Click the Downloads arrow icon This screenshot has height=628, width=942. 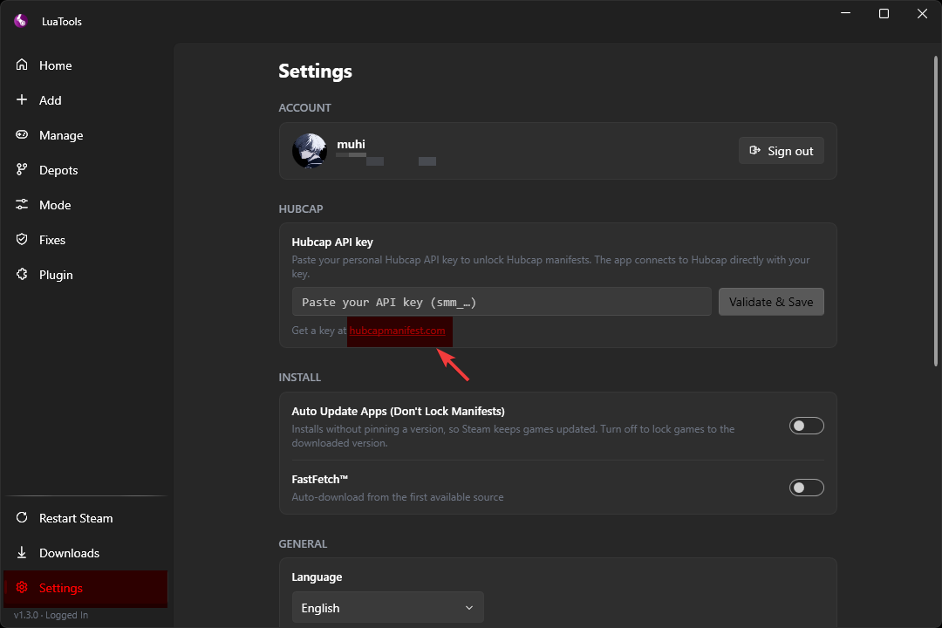[x=22, y=552]
